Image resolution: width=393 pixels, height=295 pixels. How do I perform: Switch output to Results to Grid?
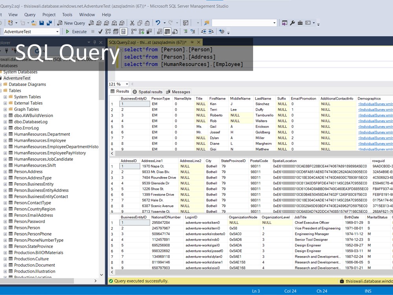point(167,31)
